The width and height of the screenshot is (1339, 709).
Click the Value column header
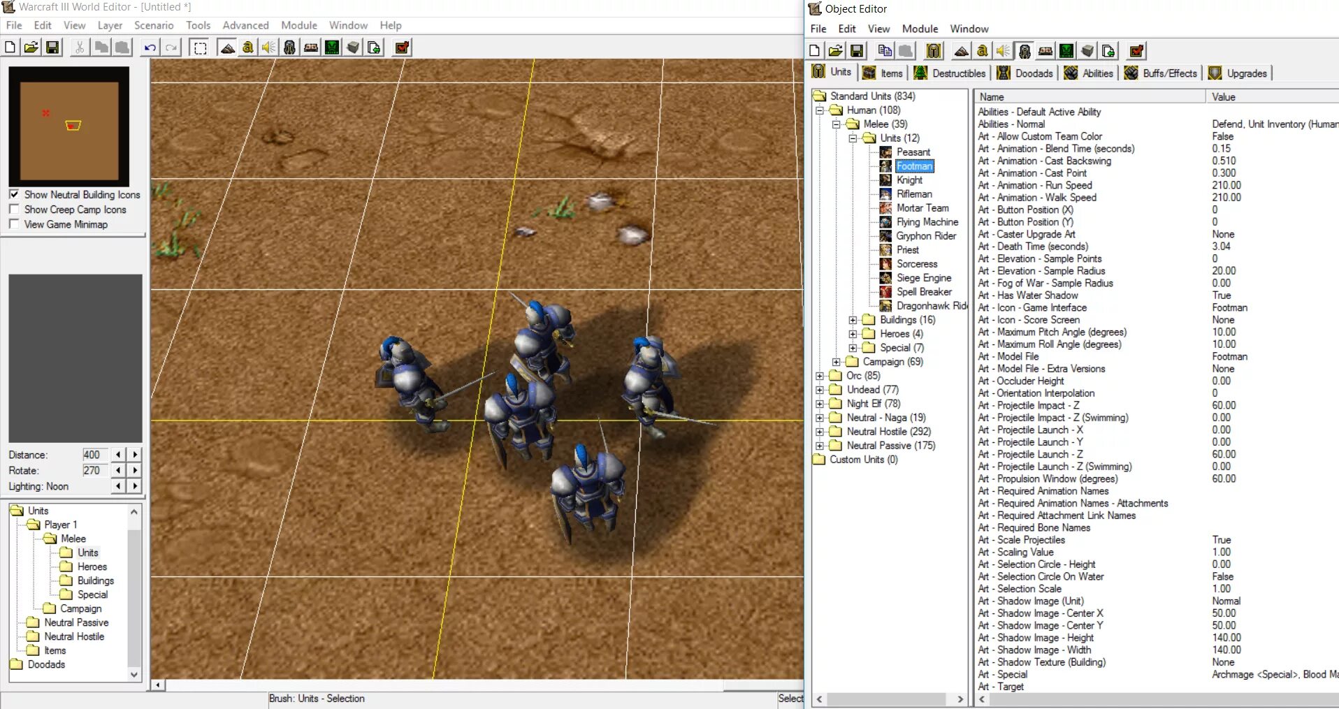1273,96
